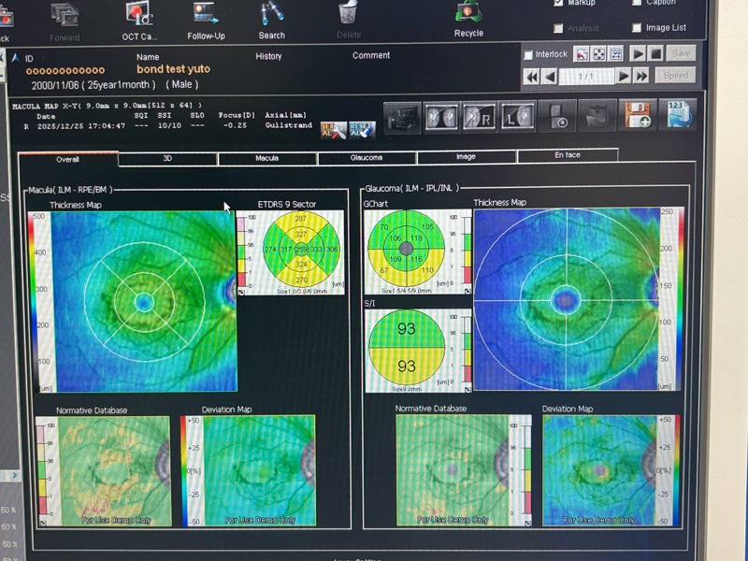Click the Recycle icon

468,15
